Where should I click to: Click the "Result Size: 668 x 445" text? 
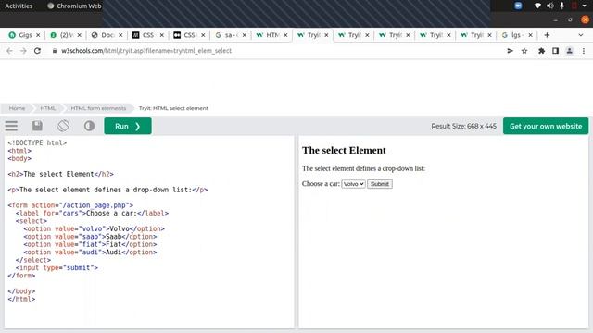click(x=463, y=126)
